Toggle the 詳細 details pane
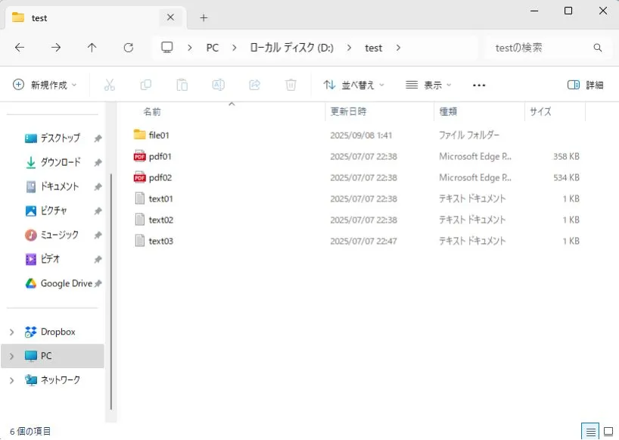 click(585, 85)
